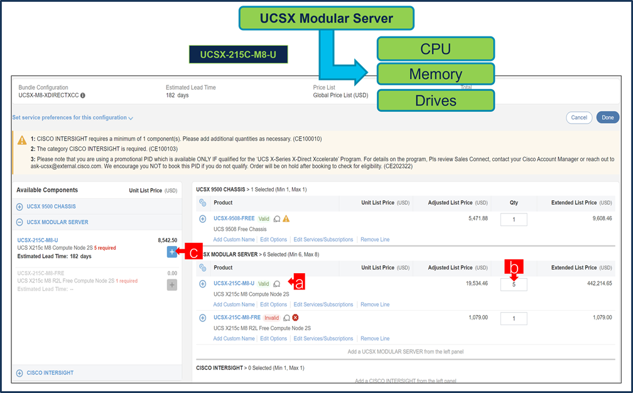Click the support headset icon for UCSX-9508-FREE

coord(277,218)
